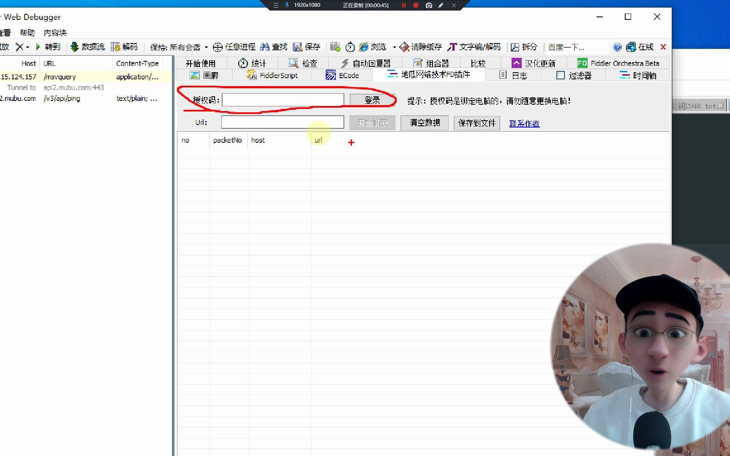
Task: Click the Browse (浏览) browser icon
Action: [x=364, y=47]
